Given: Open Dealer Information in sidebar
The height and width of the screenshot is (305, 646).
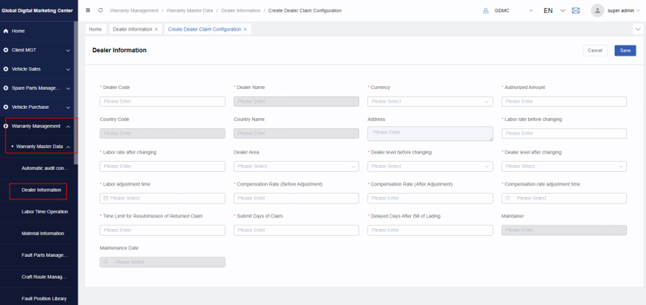Looking at the screenshot, I should [41, 190].
